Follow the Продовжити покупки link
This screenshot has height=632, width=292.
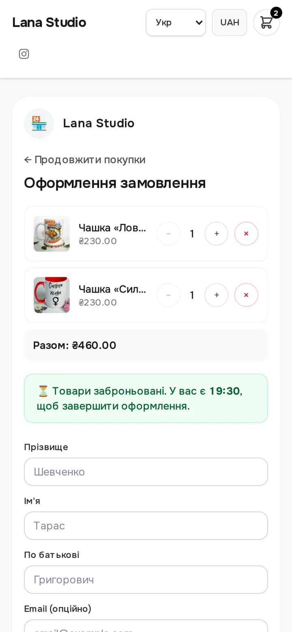pyautogui.click(x=85, y=160)
